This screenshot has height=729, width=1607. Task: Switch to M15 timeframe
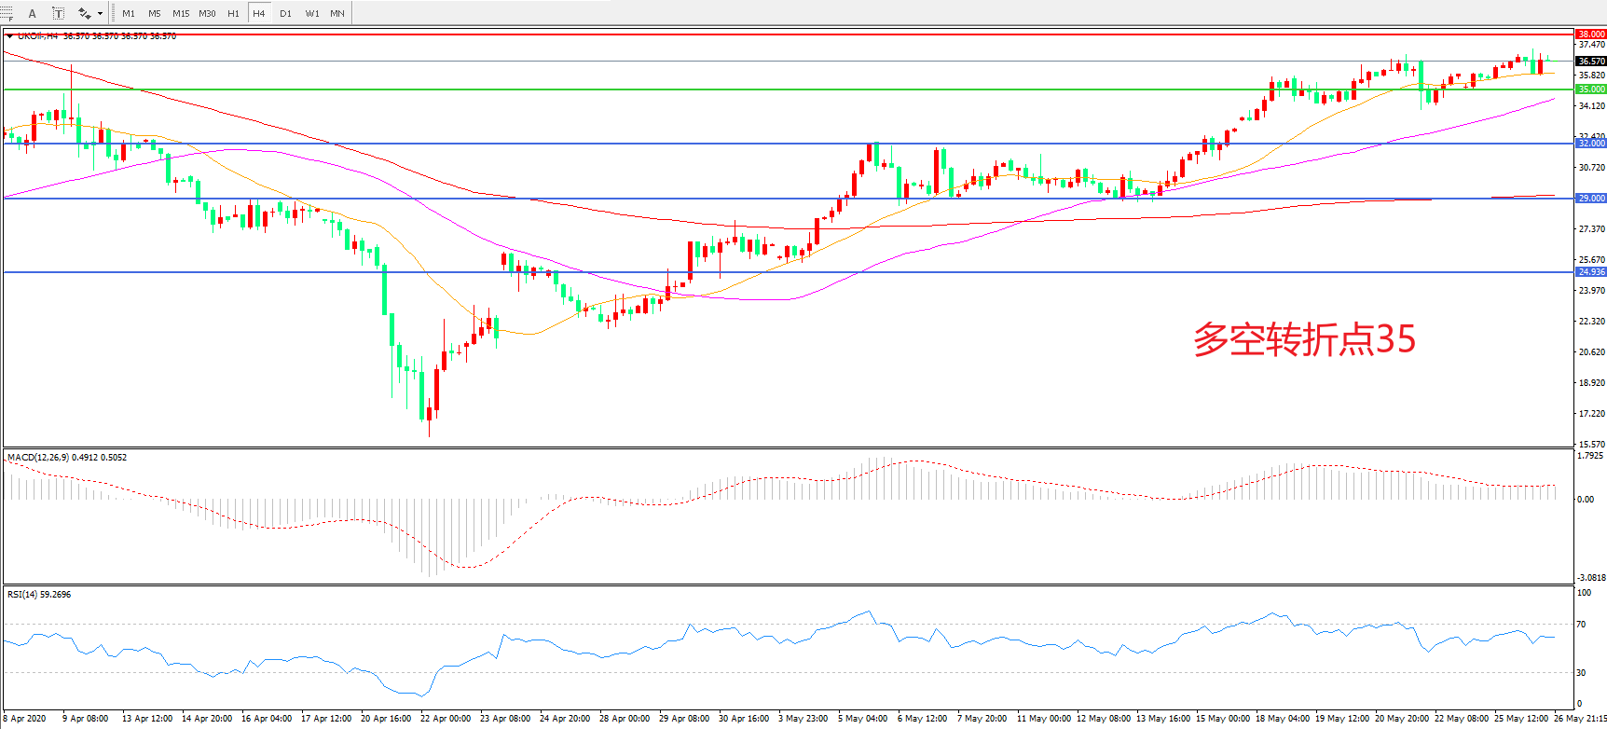click(181, 13)
